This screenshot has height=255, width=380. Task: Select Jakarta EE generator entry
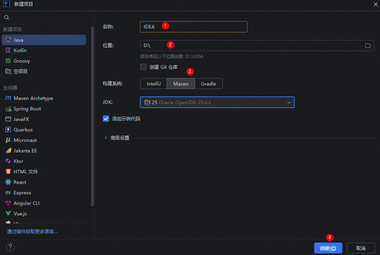point(44,150)
